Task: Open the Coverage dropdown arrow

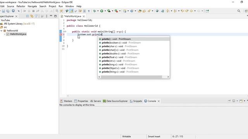Action: [112, 11]
